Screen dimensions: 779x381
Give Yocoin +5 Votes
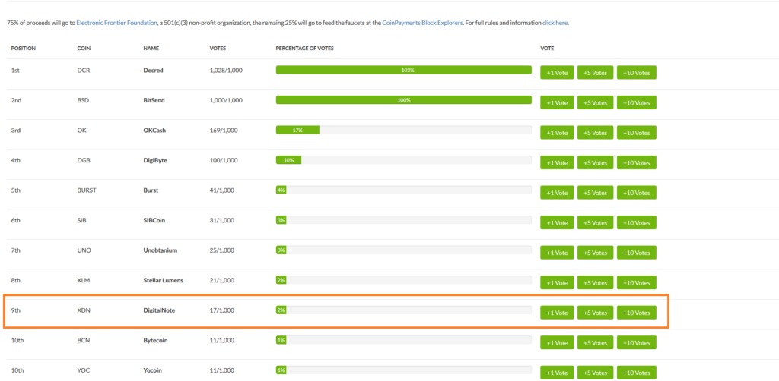click(595, 373)
